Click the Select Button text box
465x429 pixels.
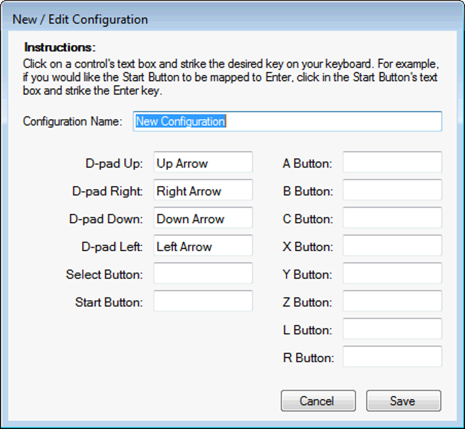click(203, 273)
